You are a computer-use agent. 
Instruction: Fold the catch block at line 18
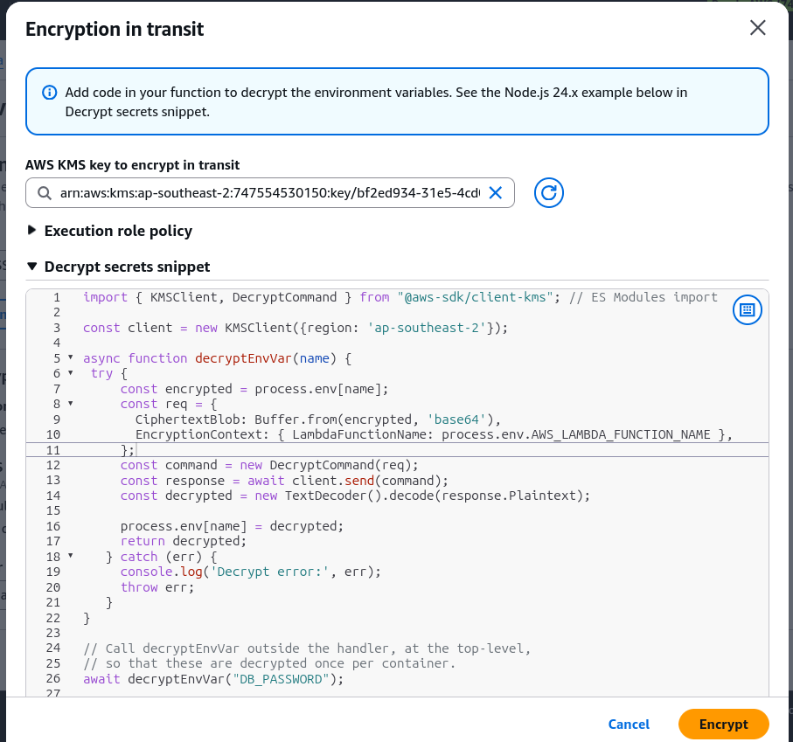[71, 556]
